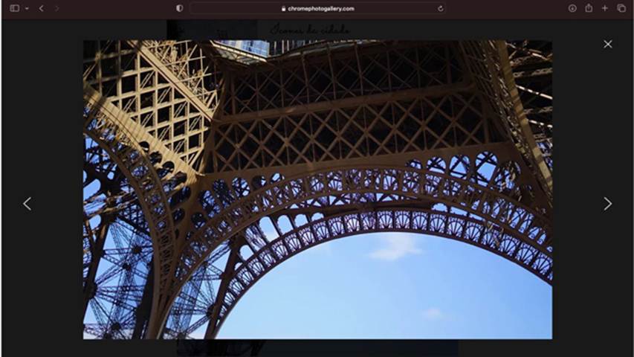The image size is (634, 357).
Task: Reload the page with the refresh icon
Action: point(440,8)
